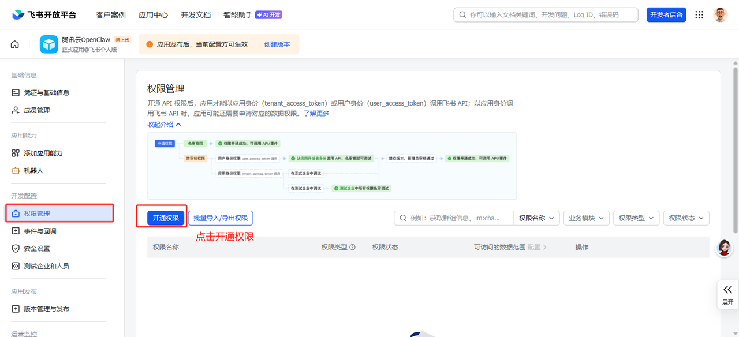739x337 pixels.
Task: Click 批量导入/导出权限 button
Action: 221,218
